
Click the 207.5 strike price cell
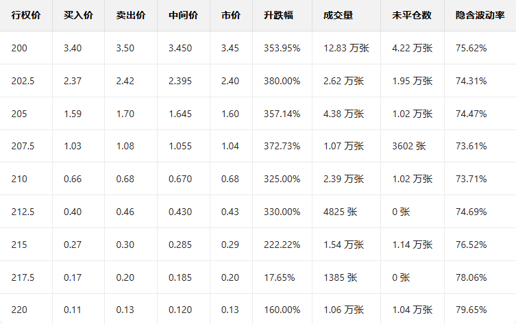[x=23, y=146]
